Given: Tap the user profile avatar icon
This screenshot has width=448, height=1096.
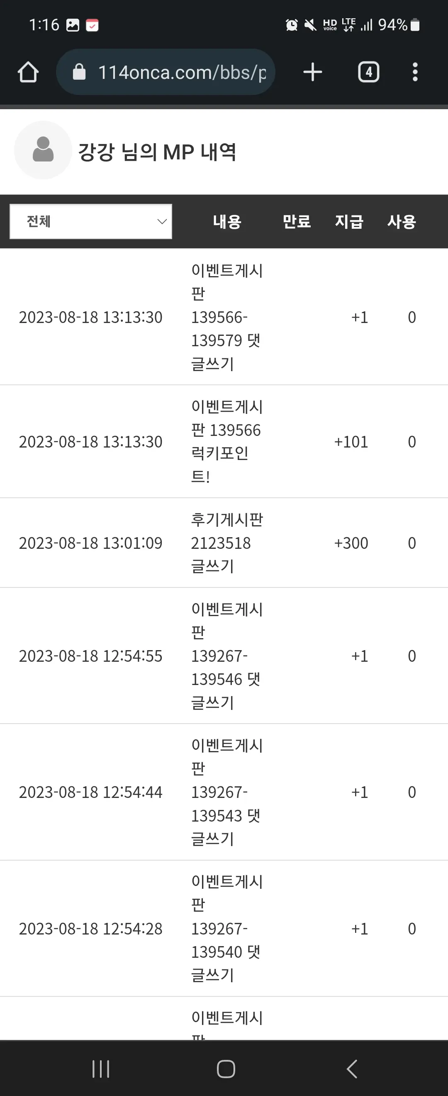Looking at the screenshot, I should tap(43, 150).
